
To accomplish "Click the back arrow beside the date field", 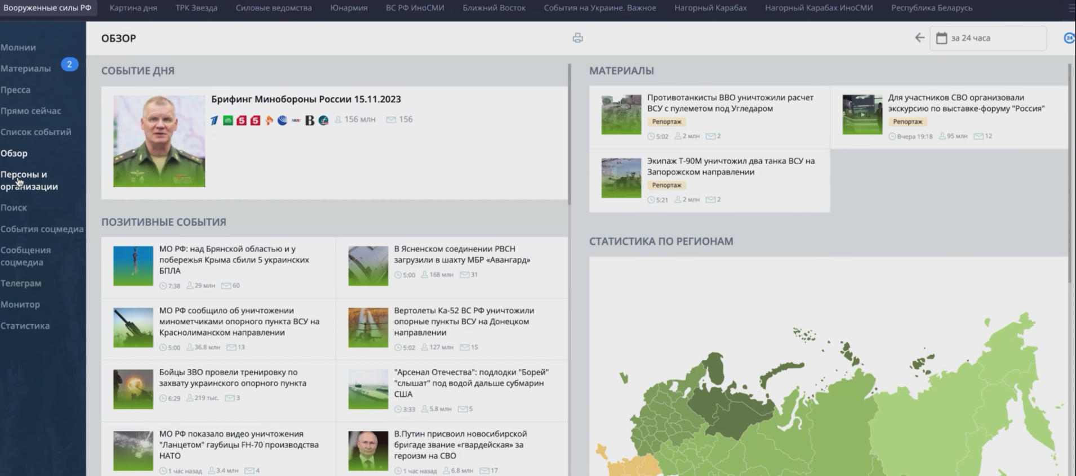I will point(919,38).
